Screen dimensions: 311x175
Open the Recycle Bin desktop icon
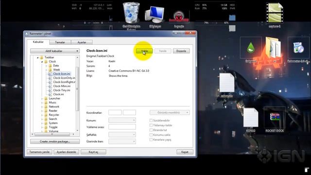(x=131, y=13)
